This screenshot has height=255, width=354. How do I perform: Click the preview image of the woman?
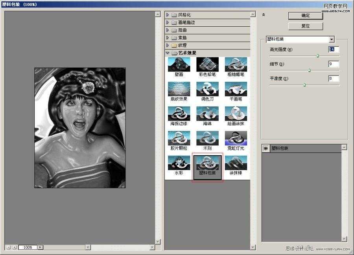coord(80,128)
